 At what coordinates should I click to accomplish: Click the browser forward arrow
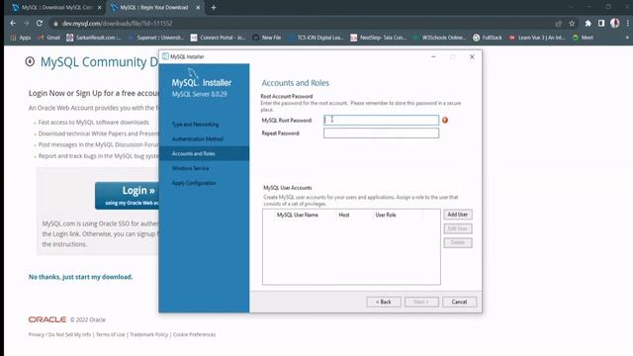(x=27, y=24)
